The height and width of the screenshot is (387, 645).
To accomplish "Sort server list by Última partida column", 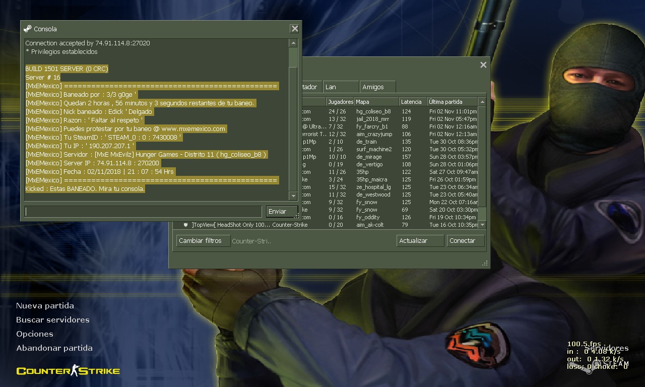I will [453, 102].
